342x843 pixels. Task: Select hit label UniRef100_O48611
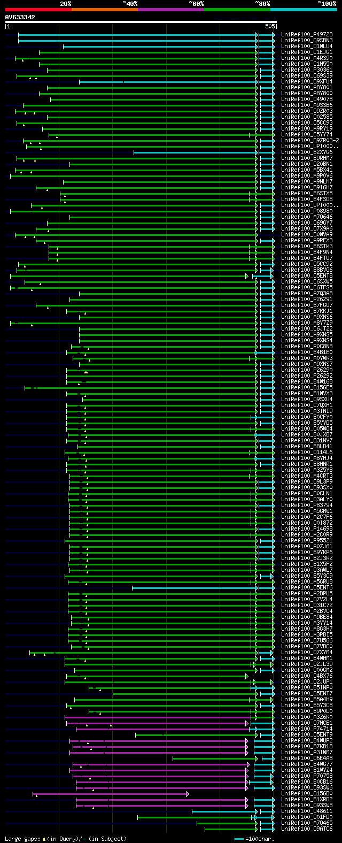tap(307, 811)
